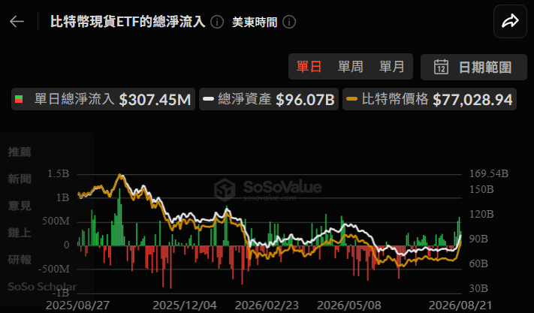Switch to the 單周 interval tab
The height and width of the screenshot is (313, 534).
click(x=351, y=66)
